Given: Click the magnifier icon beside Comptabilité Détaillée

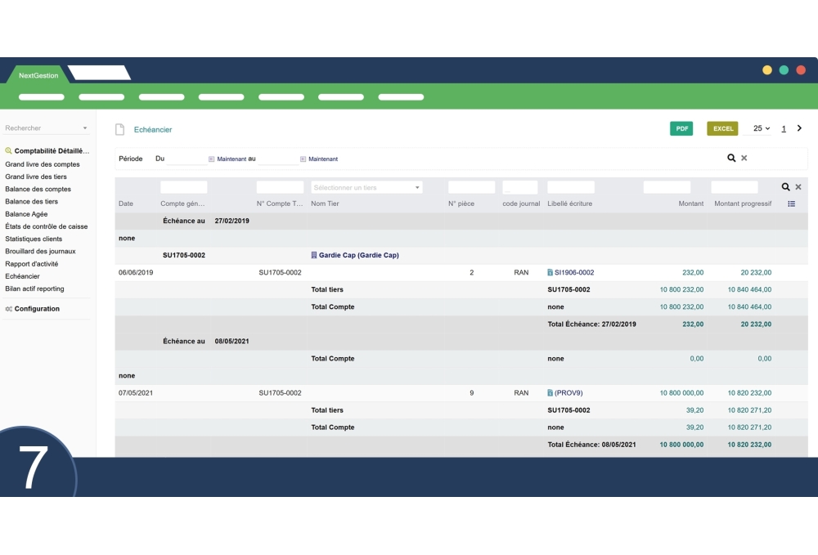Looking at the screenshot, I should pyautogui.click(x=7, y=150).
